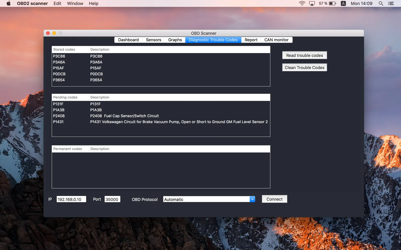Click the Wi-Fi status icon

(302, 3)
